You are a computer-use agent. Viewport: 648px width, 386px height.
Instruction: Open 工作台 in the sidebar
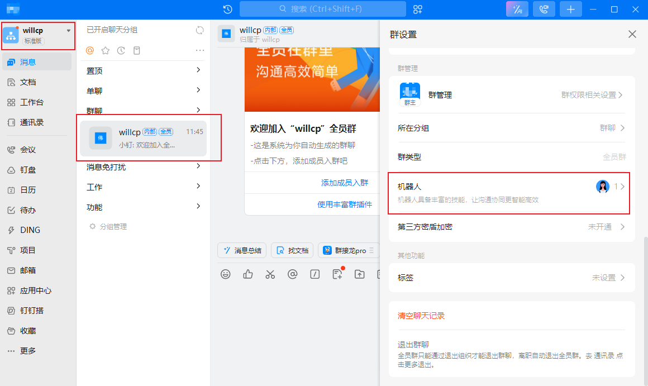click(x=37, y=102)
